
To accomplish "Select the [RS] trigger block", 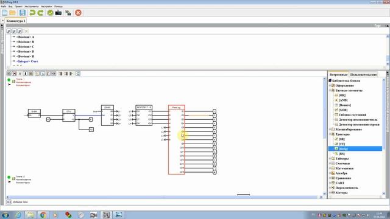I will click(x=342, y=154).
